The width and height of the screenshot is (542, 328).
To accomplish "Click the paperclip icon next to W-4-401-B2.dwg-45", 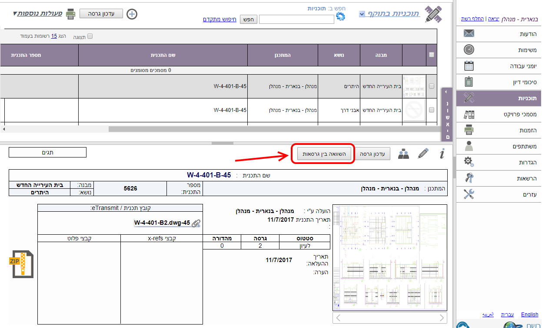I will (x=196, y=223).
